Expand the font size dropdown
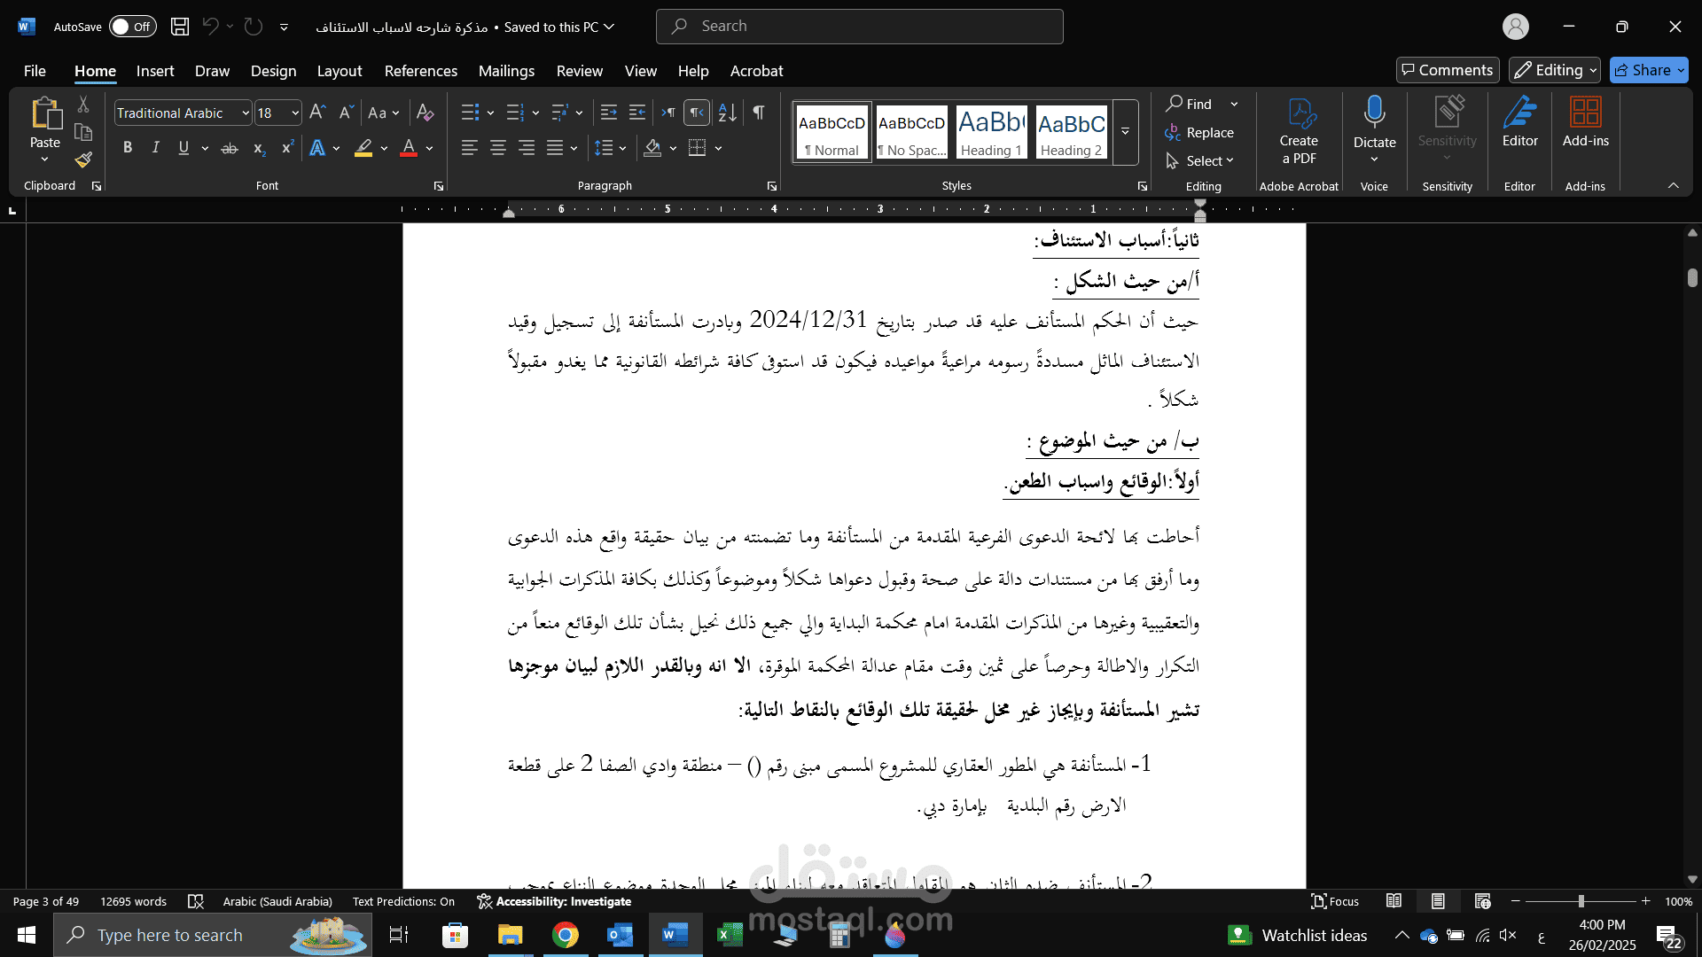This screenshot has width=1702, height=957. tap(295, 113)
